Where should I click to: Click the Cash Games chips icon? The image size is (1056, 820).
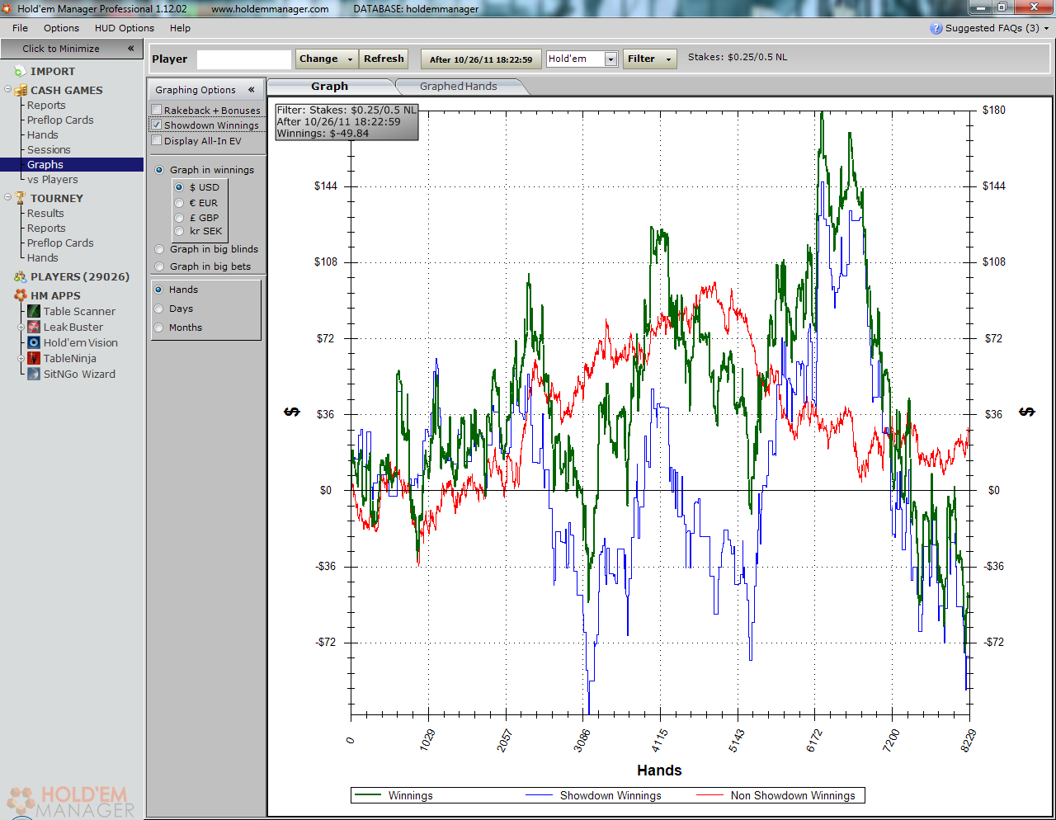pyautogui.click(x=21, y=90)
